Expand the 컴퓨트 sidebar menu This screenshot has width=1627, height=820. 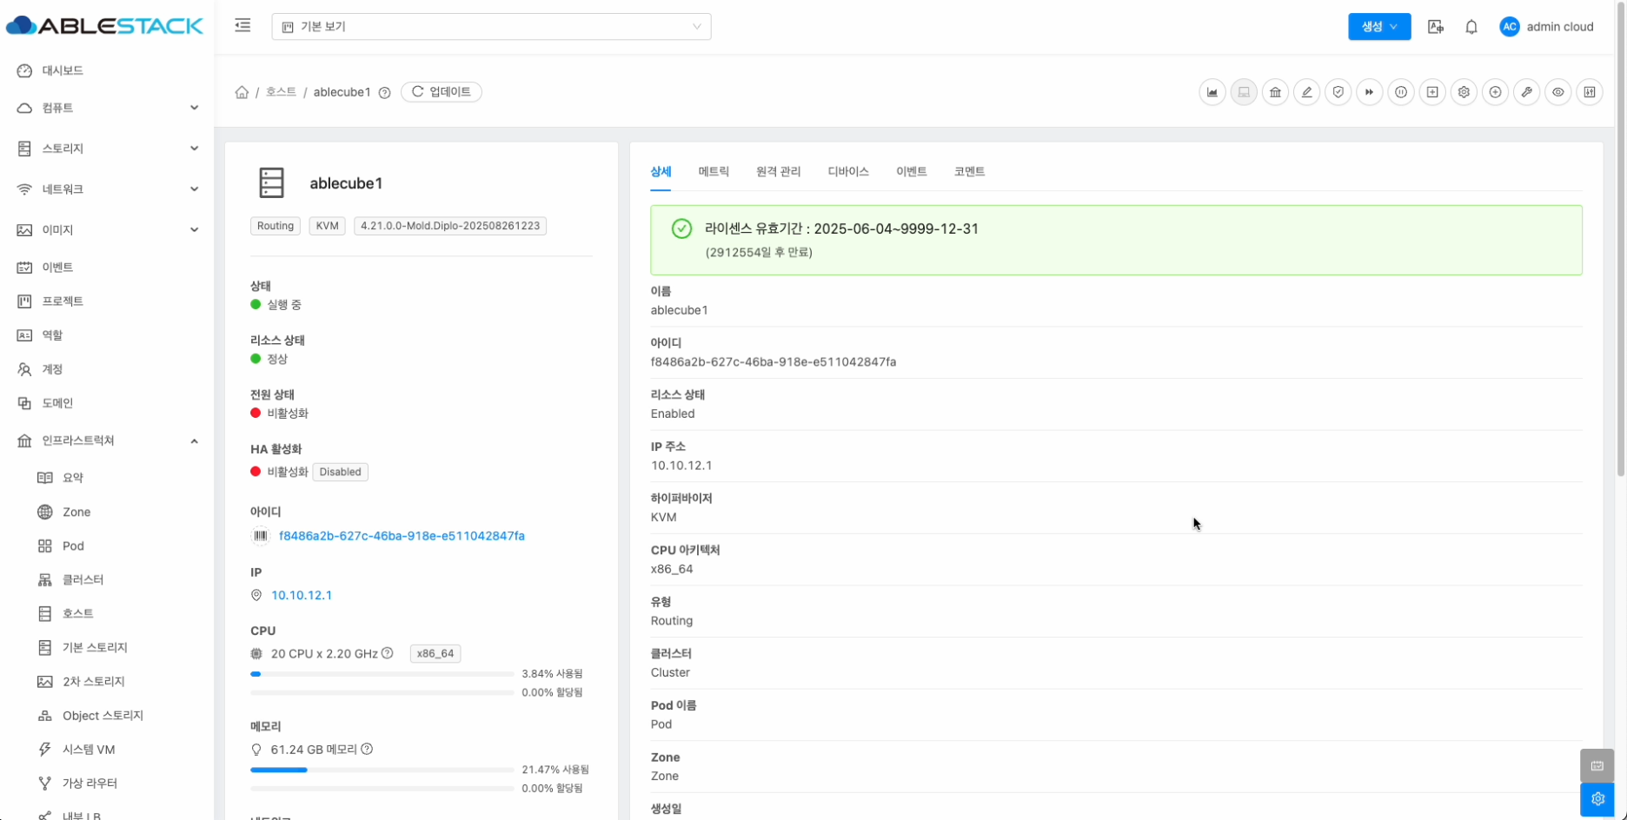[107, 108]
